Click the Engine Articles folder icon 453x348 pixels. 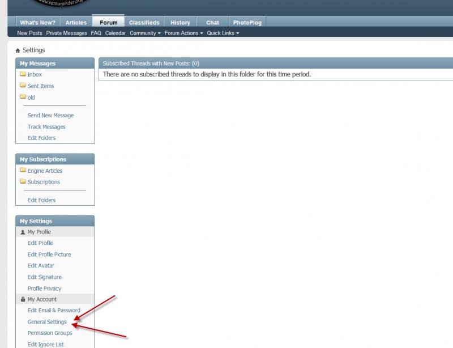tap(23, 171)
